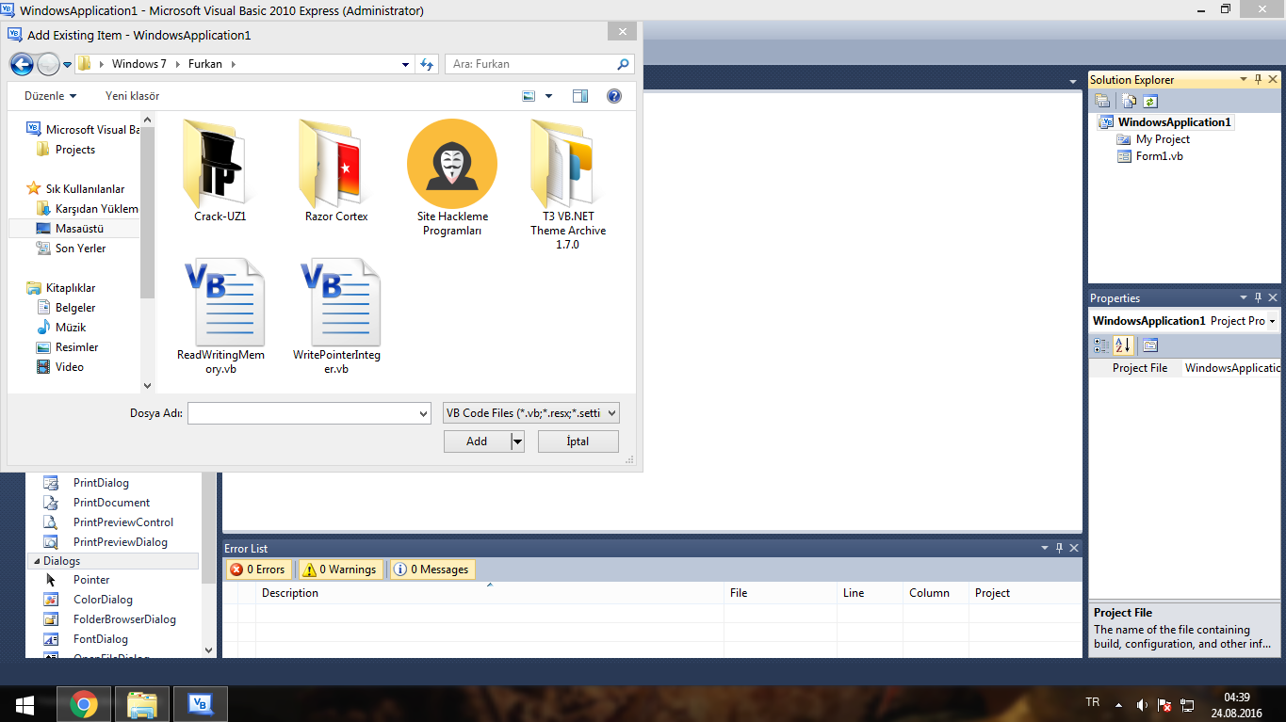Select the WritePointerInteger.vb file
This screenshot has height=722, width=1286.
[x=336, y=317]
